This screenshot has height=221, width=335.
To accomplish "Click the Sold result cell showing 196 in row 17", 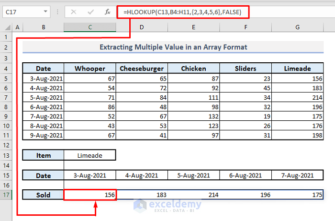I will click(x=246, y=195).
